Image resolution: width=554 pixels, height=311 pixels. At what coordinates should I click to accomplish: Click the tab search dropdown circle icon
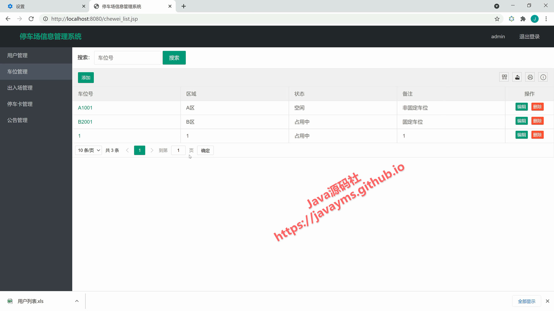[497, 6]
